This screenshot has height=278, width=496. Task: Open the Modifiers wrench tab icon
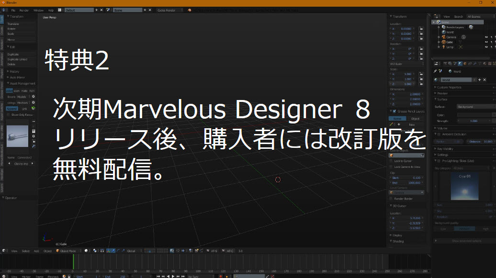[x=475, y=64]
